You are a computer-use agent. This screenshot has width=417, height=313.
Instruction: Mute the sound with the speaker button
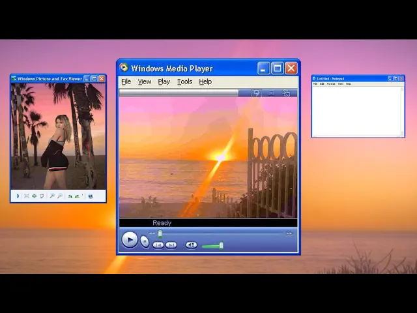[x=191, y=245]
